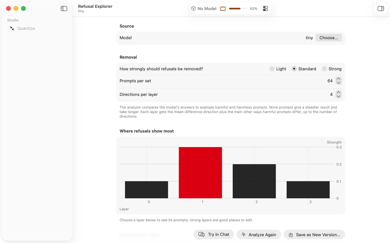Decrease the Directions per layer value

[x=339, y=97]
